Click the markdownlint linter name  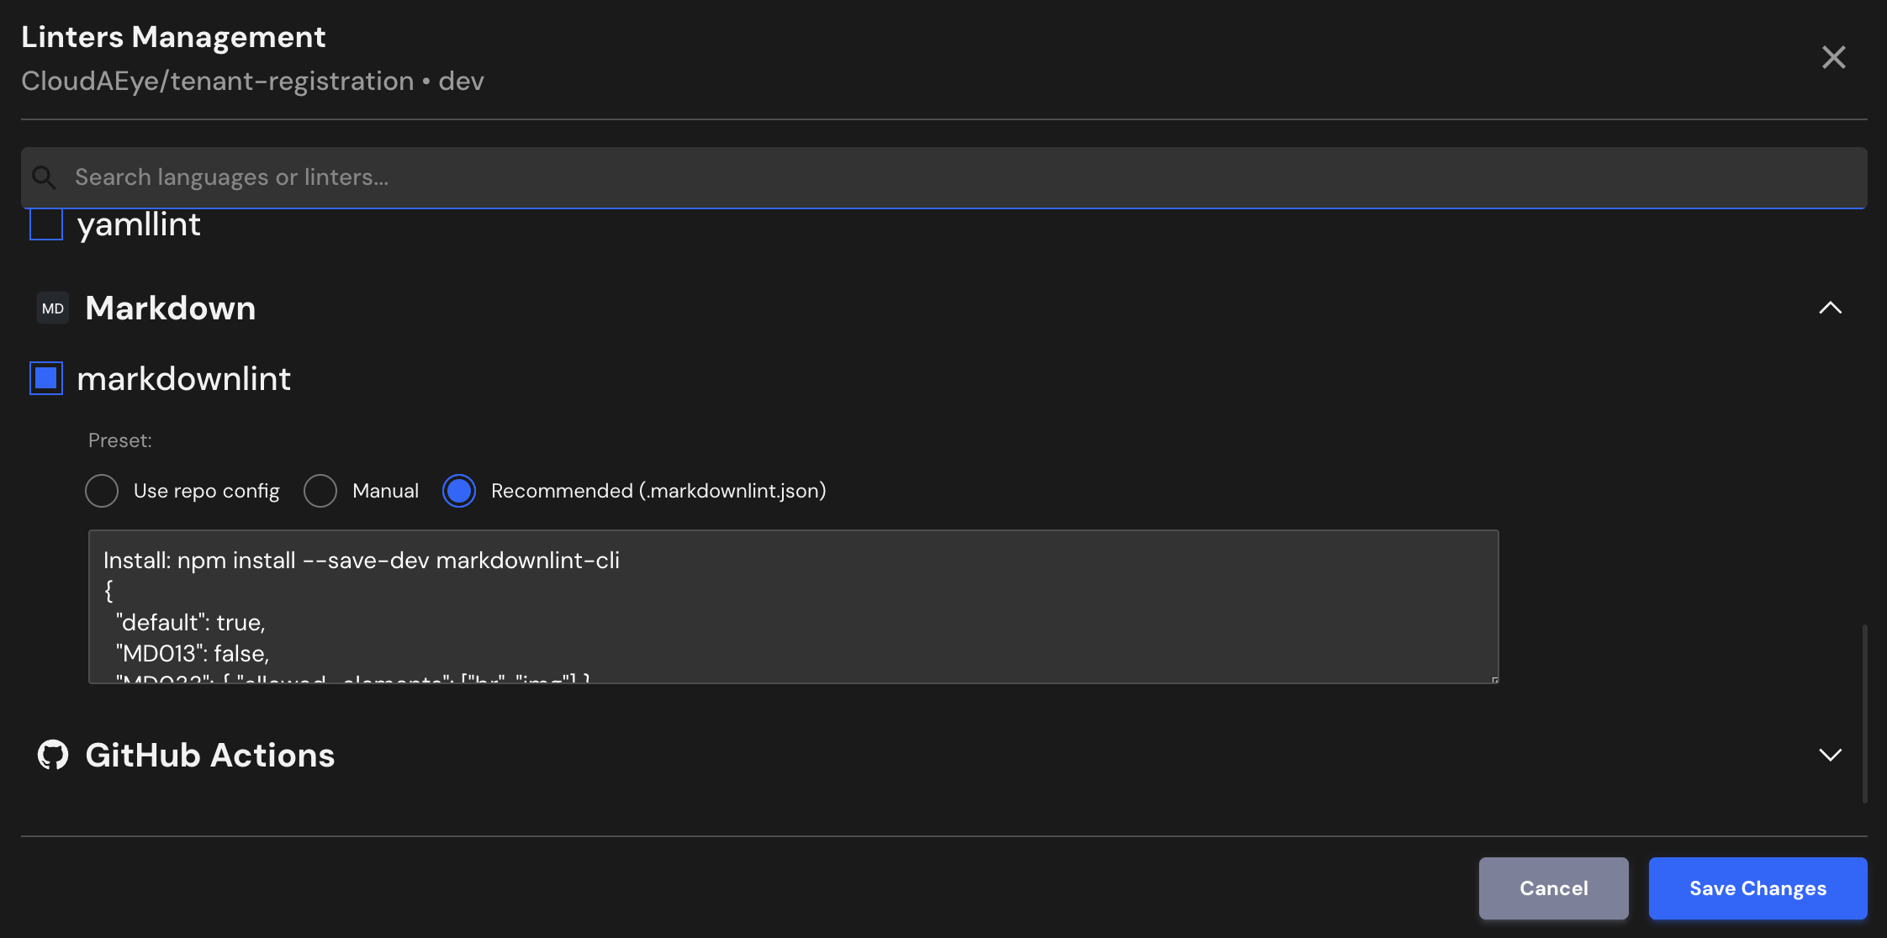pos(183,379)
